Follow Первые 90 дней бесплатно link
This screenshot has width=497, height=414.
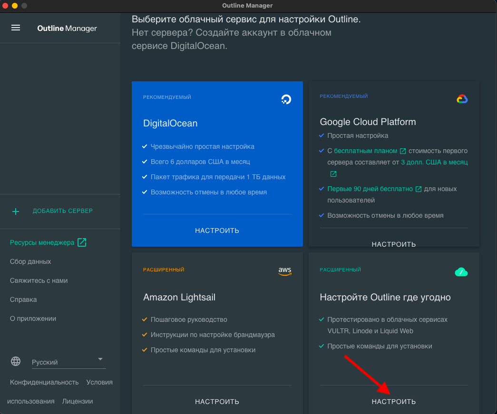(x=370, y=189)
